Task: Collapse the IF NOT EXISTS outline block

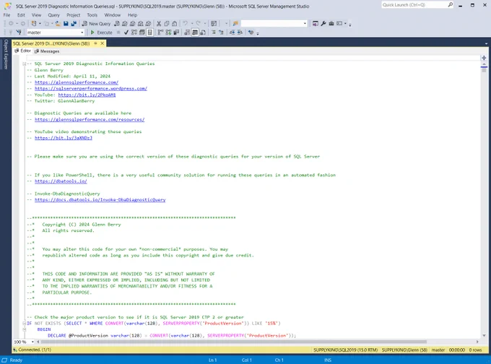Action: (x=24, y=324)
